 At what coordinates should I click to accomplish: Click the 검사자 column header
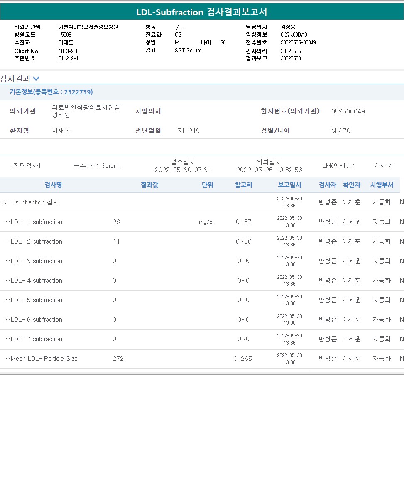point(328,185)
